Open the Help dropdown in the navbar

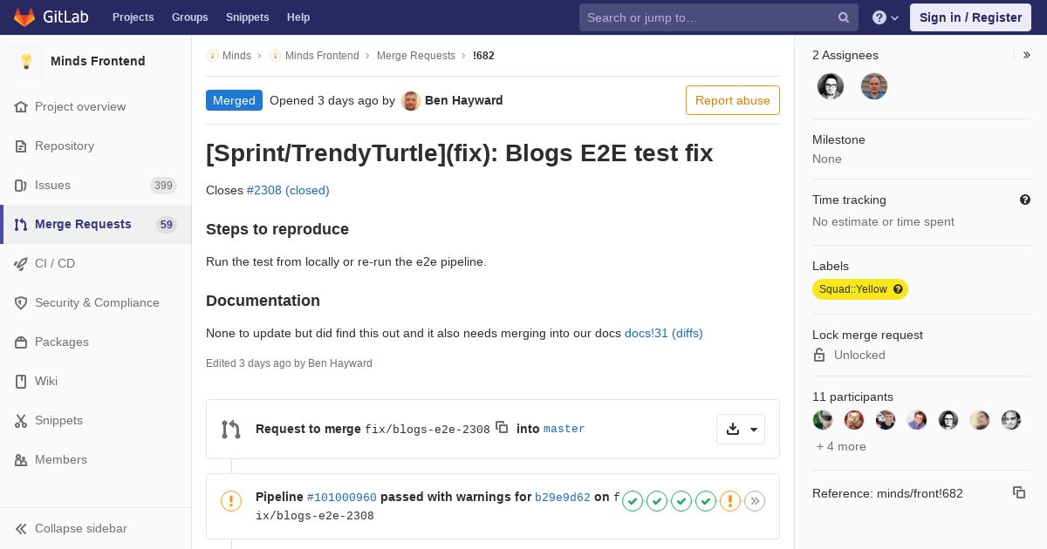[x=886, y=17]
